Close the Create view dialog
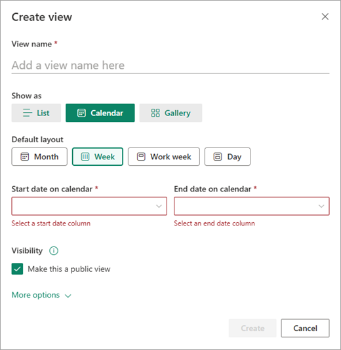Viewport: 341px width, 350px height. (x=325, y=16)
